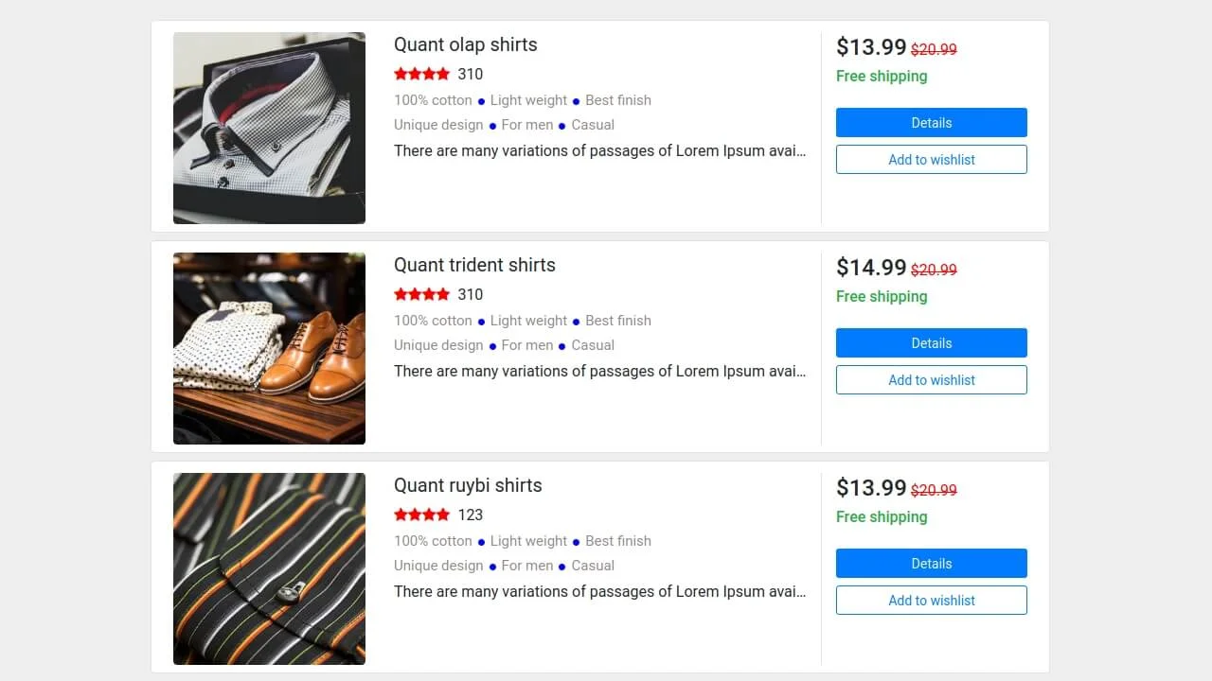This screenshot has height=681, width=1212.
Task: Click Free shipping on Quant trident shirts listing
Action: click(x=882, y=296)
